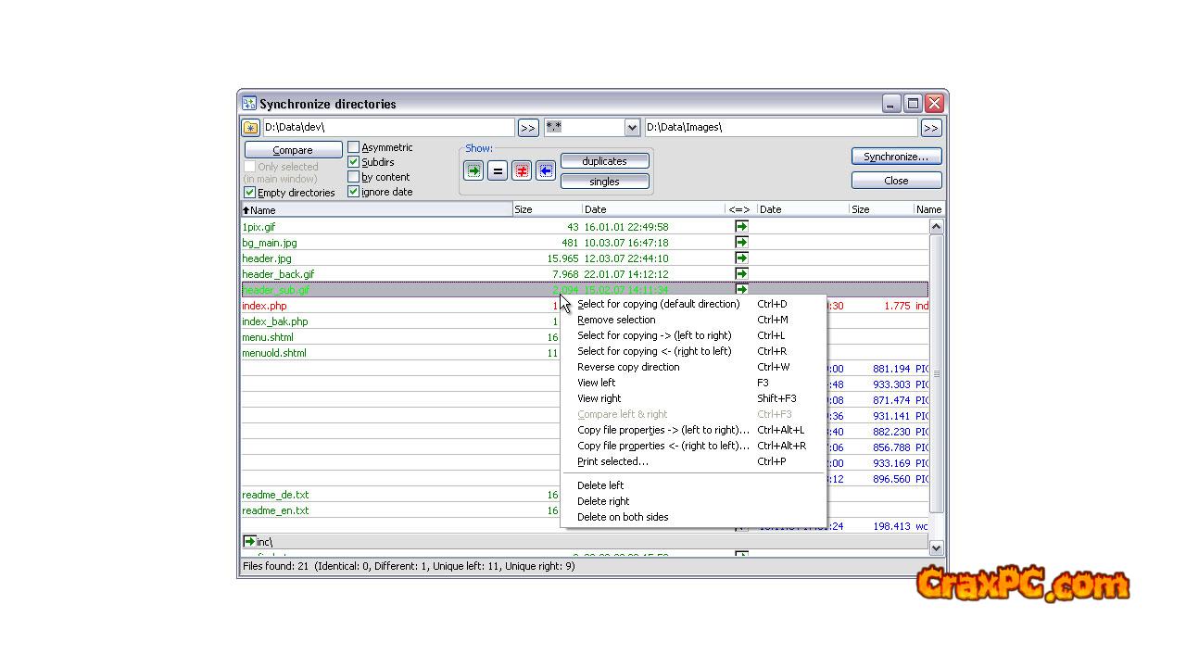Click the favorites star icon beside left path

click(x=250, y=128)
